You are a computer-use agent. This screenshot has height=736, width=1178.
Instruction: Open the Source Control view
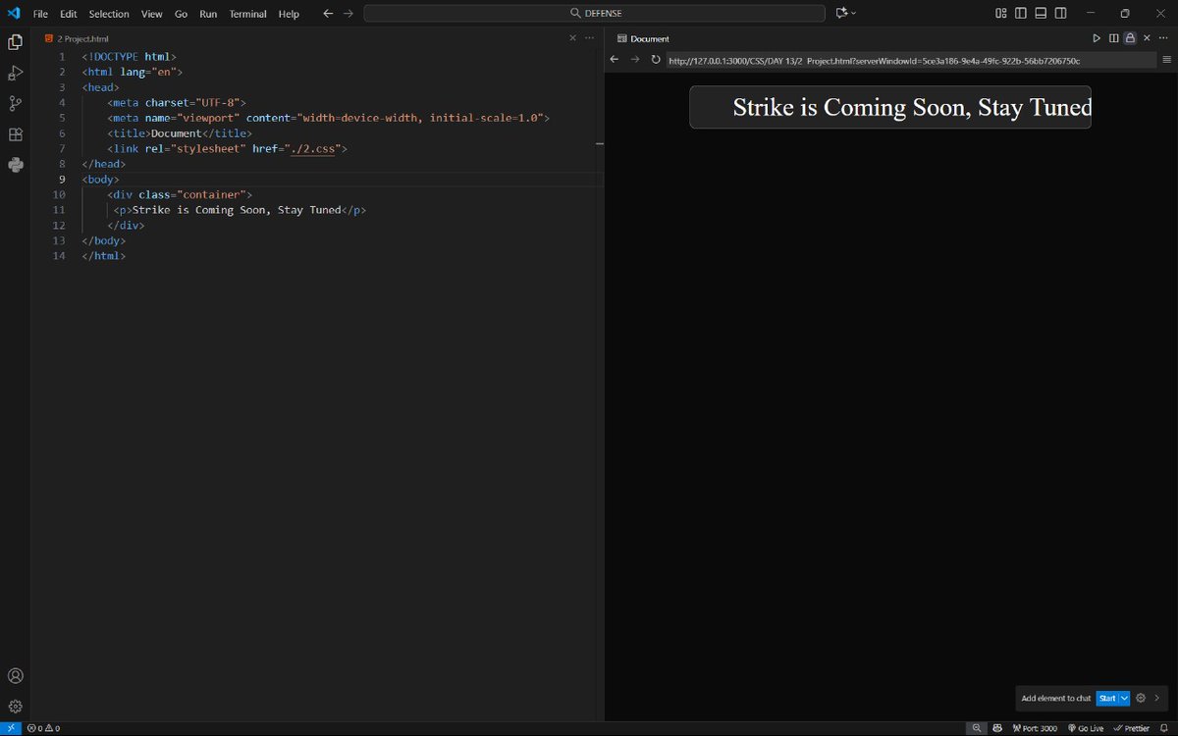pos(15,103)
